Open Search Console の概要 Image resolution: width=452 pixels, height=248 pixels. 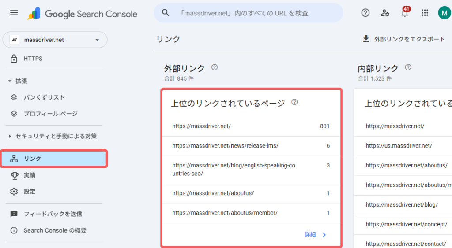54,230
